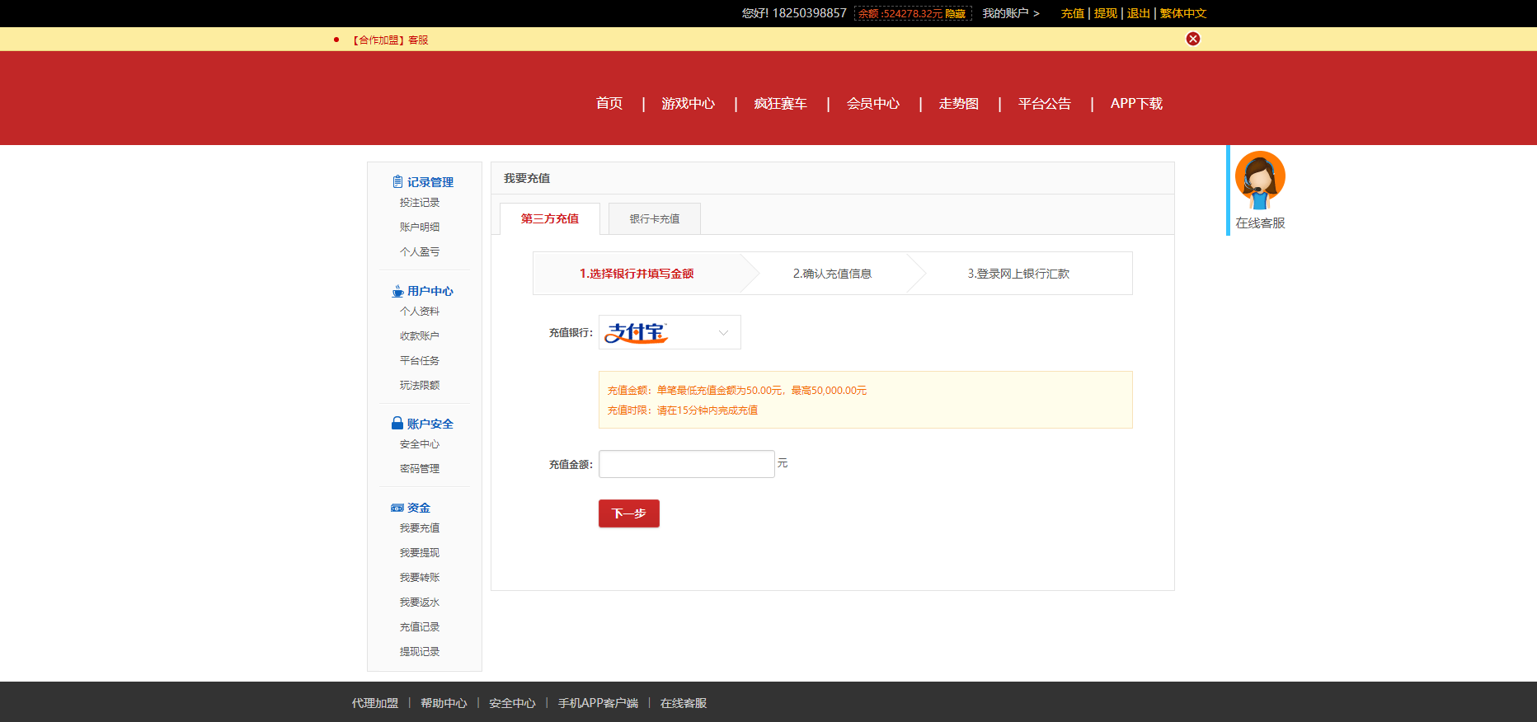Click the 记录管理 clipboard icon
1537x722 pixels.
coord(397,182)
